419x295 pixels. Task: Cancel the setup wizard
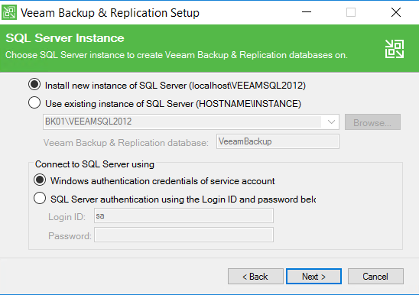[x=375, y=277]
